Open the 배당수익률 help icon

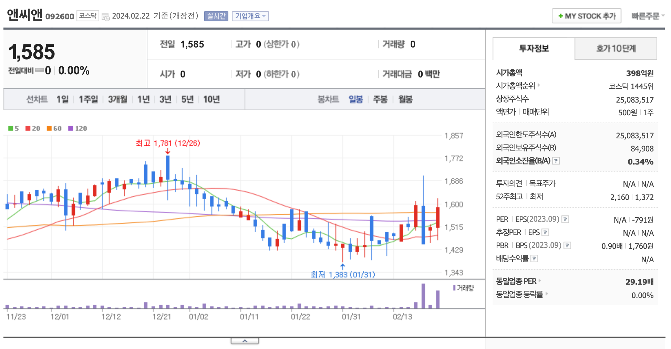pyautogui.click(x=535, y=258)
